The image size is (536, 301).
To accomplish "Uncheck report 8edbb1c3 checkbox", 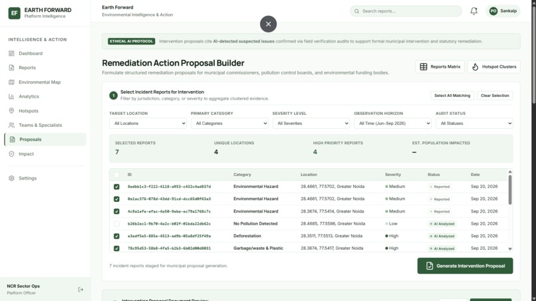I will pos(116,187).
